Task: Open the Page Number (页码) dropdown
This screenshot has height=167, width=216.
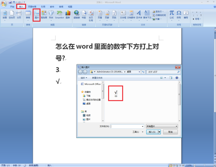Action: 114,16
